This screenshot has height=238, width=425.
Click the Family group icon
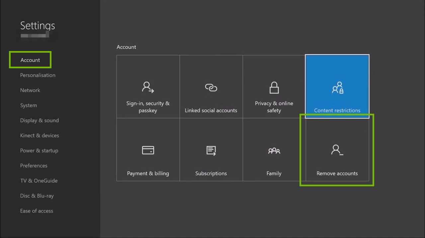pos(274,150)
